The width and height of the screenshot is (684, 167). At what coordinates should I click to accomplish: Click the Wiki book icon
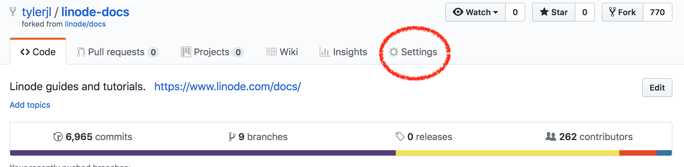(x=271, y=52)
